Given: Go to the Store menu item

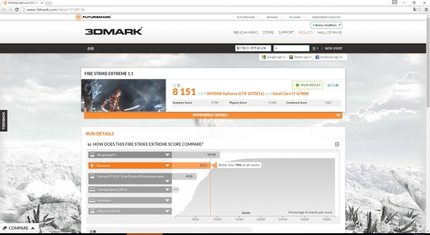Looking at the screenshot, I should click(x=268, y=32).
